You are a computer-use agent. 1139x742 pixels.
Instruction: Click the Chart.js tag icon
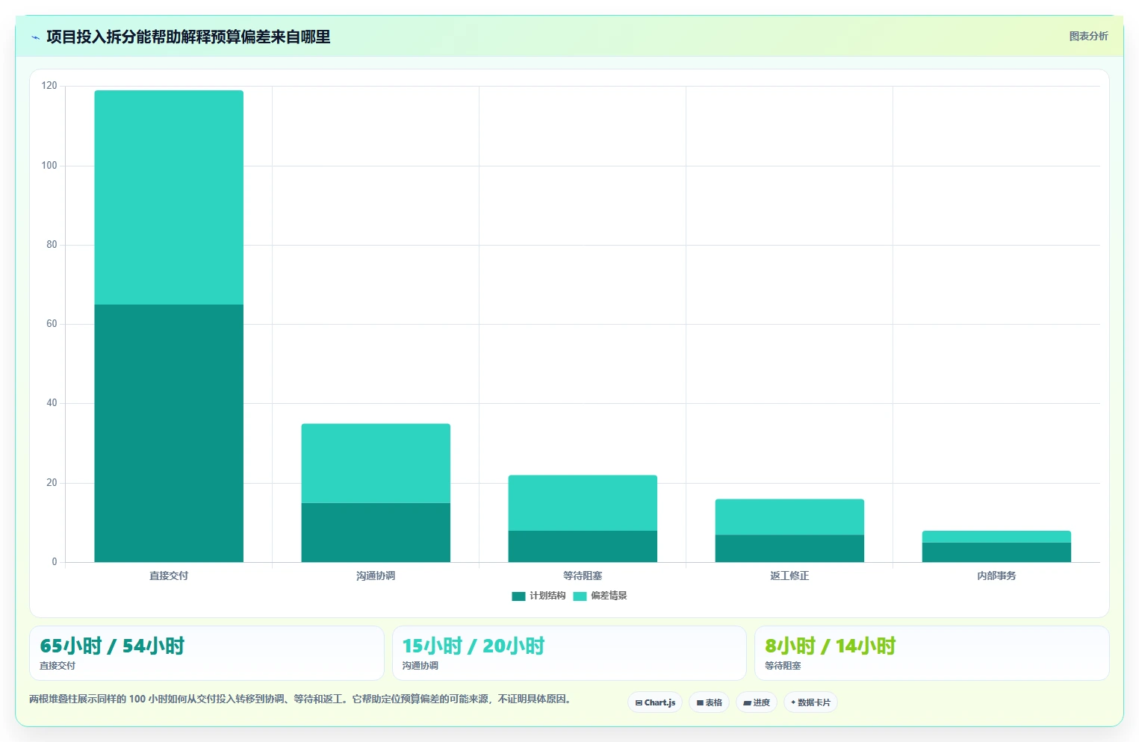point(639,702)
